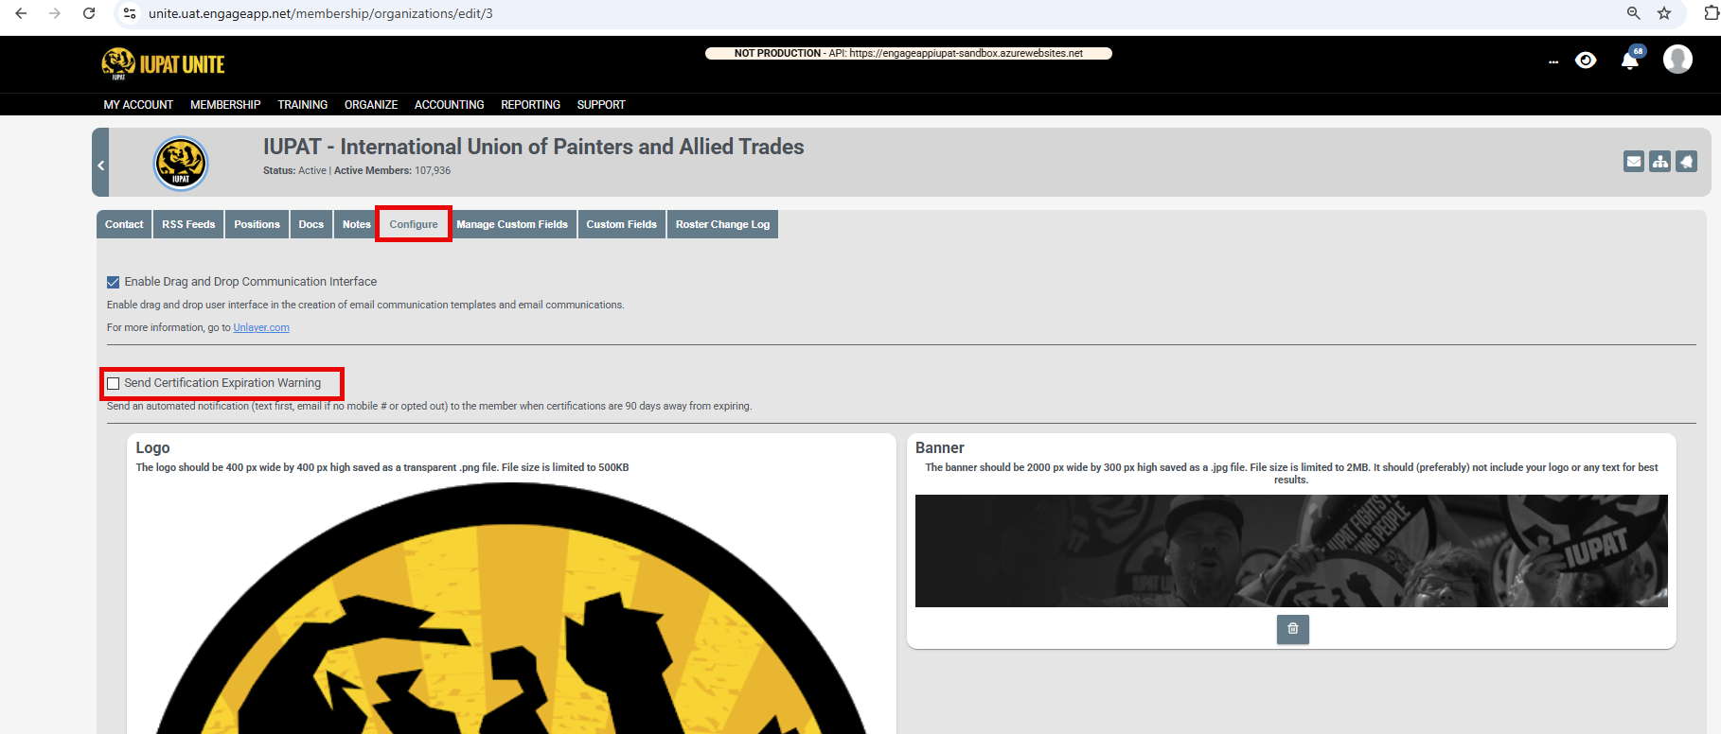Screen dimensions: 1721x734
Task: Click the large logo image preview
Action: tap(511, 608)
